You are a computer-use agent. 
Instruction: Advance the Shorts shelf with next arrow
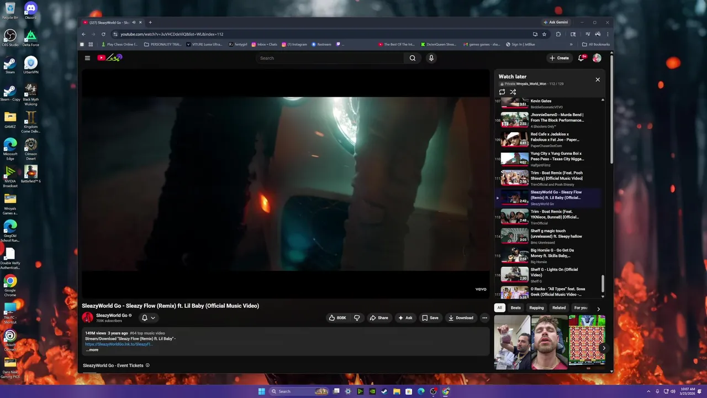click(x=603, y=348)
